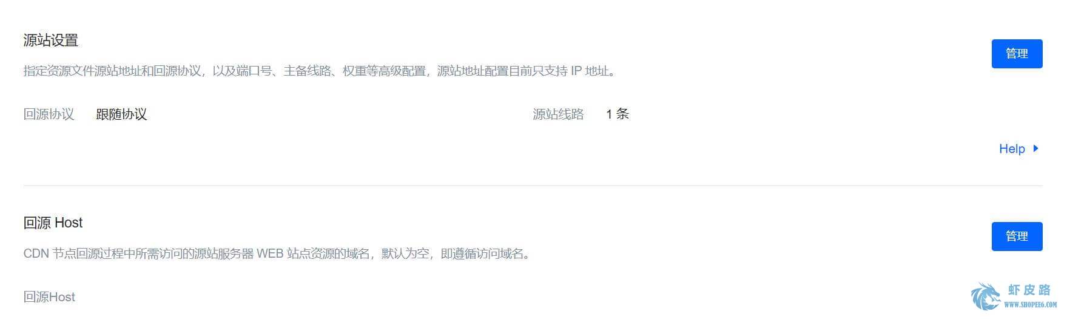Click the 源站设置 description text
Image resolution: width=1067 pixels, height=320 pixels.
(321, 71)
